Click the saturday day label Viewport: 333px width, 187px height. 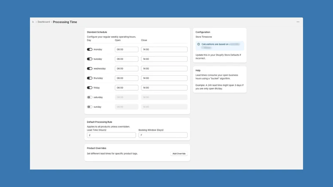(x=98, y=97)
